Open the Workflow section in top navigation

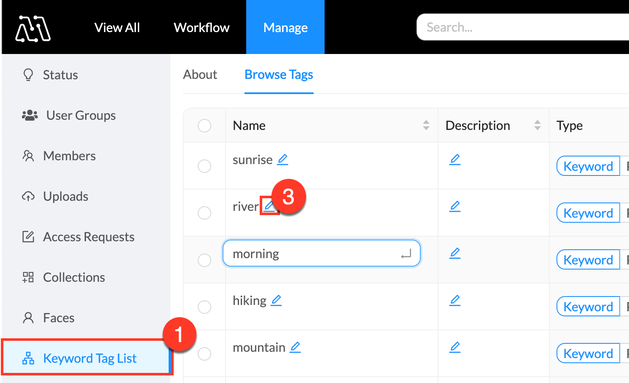(x=201, y=27)
